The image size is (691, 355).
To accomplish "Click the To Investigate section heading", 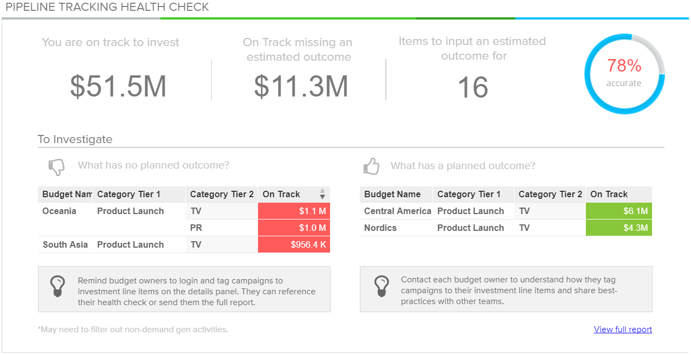I will point(75,139).
